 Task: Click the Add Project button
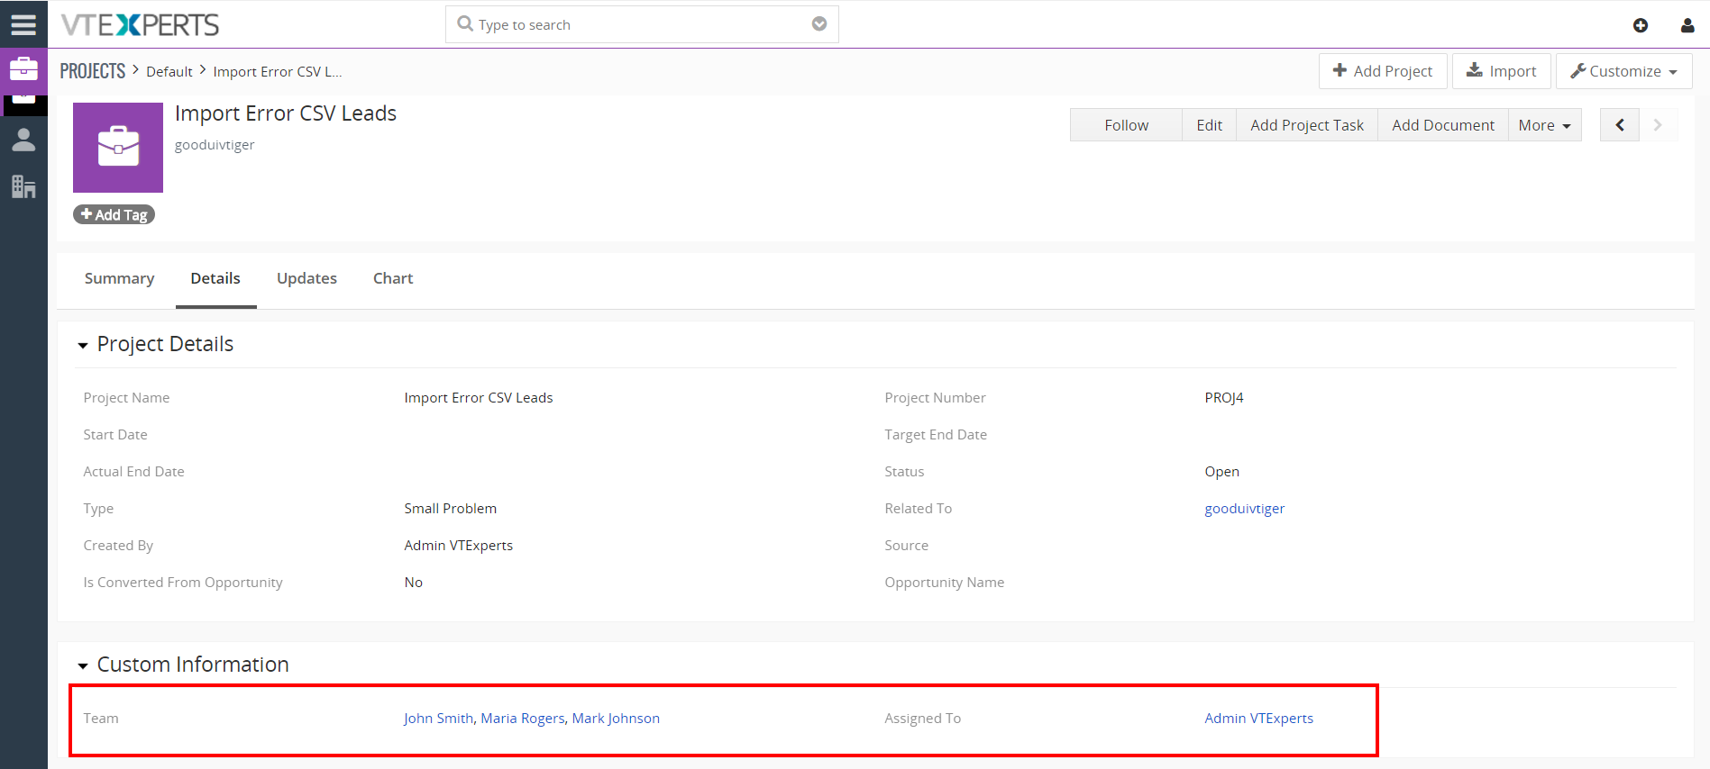click(1383, 71)
